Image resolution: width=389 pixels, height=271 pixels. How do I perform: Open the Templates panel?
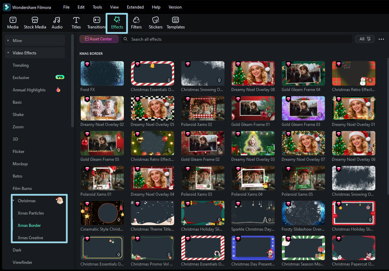click(176, 23)
